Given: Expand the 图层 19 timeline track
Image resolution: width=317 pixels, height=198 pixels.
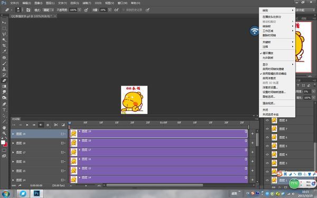Looking at the screenshot, I should point(13,134).
